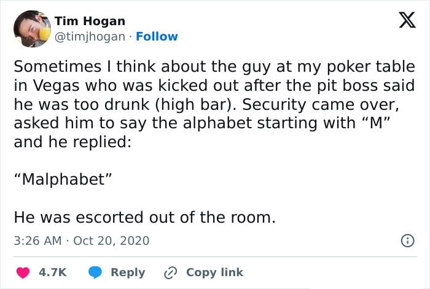This screenshot has height=289, width=430.
Task: Click the Reply button text
Action: 128,272
